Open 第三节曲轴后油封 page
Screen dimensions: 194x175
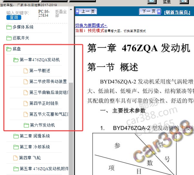point(49,92)
